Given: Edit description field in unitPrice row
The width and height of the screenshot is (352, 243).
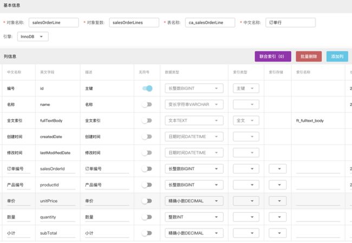Looking at the screenshot, I should point(107,201).
